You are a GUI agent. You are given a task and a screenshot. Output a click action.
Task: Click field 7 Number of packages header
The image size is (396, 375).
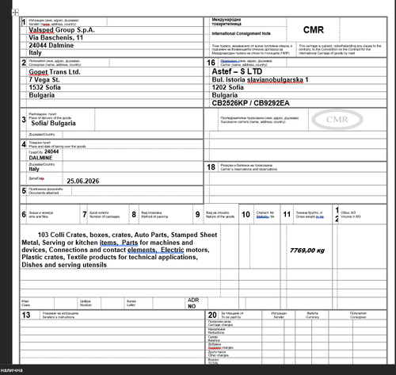[x=105, y=215]
